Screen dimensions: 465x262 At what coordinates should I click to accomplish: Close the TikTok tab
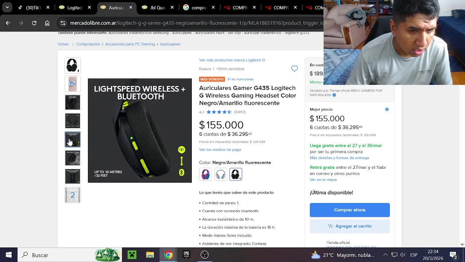[48, 7]
